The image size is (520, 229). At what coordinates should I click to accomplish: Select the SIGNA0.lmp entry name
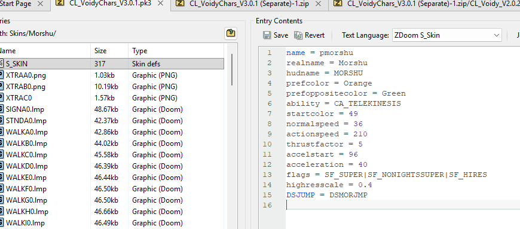(25, 109)
